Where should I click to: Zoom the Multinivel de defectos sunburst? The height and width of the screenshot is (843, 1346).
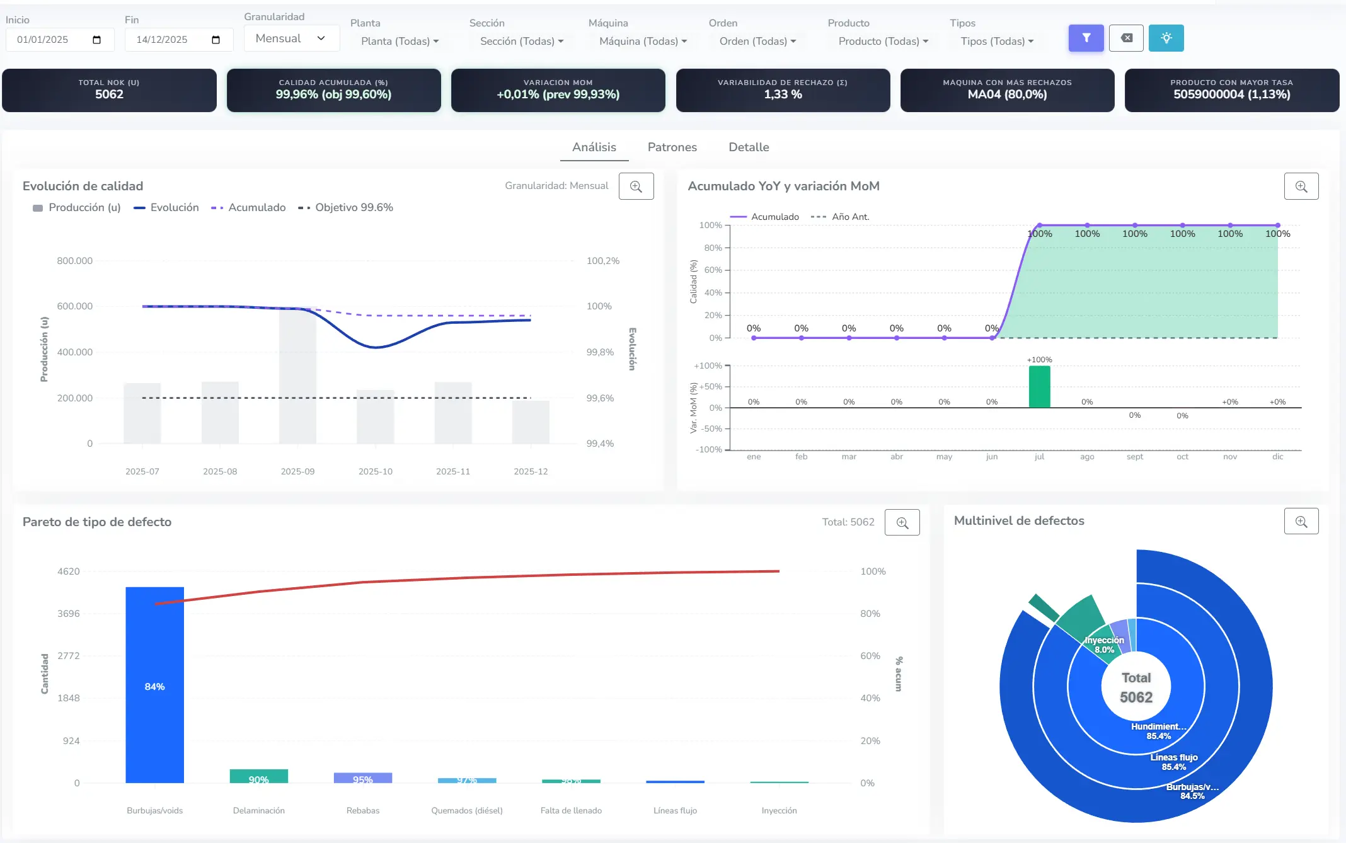click(1302, 520)
